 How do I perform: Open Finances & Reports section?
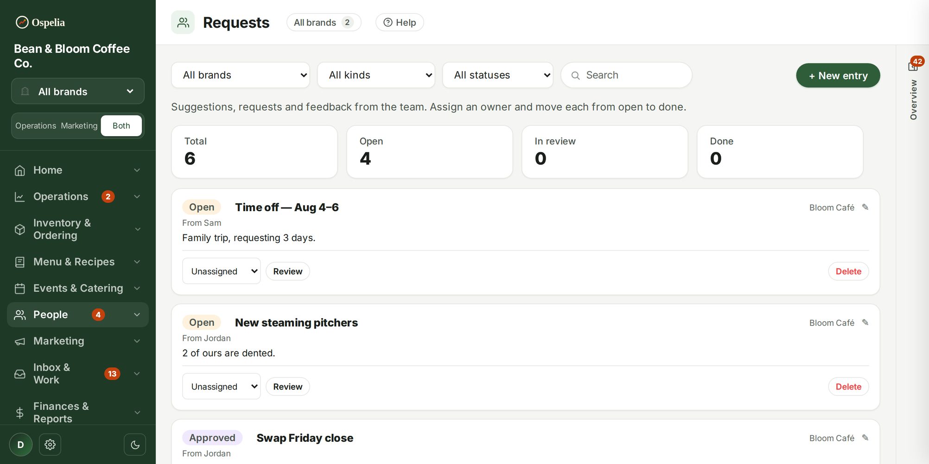click(77, 412)
